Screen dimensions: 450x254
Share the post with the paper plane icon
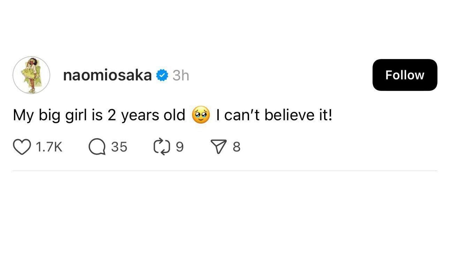click(x=218, y=147)
